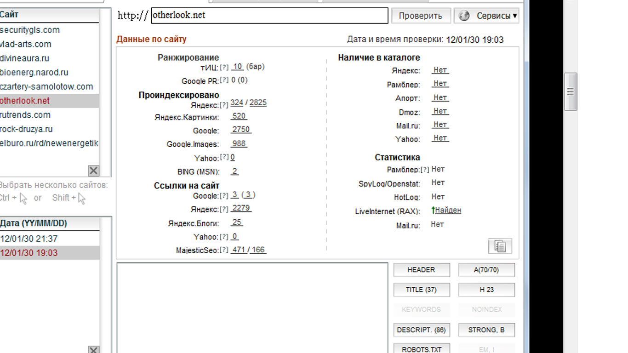628x353 pixels.
Task: Select otherlook.net in the site list
Action: click(x=49, y=101)
